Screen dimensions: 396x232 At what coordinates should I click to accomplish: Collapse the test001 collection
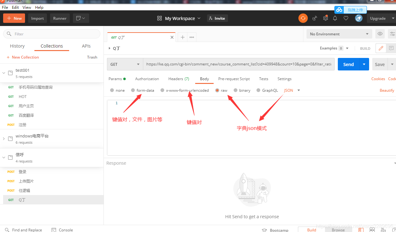[4, 73]
